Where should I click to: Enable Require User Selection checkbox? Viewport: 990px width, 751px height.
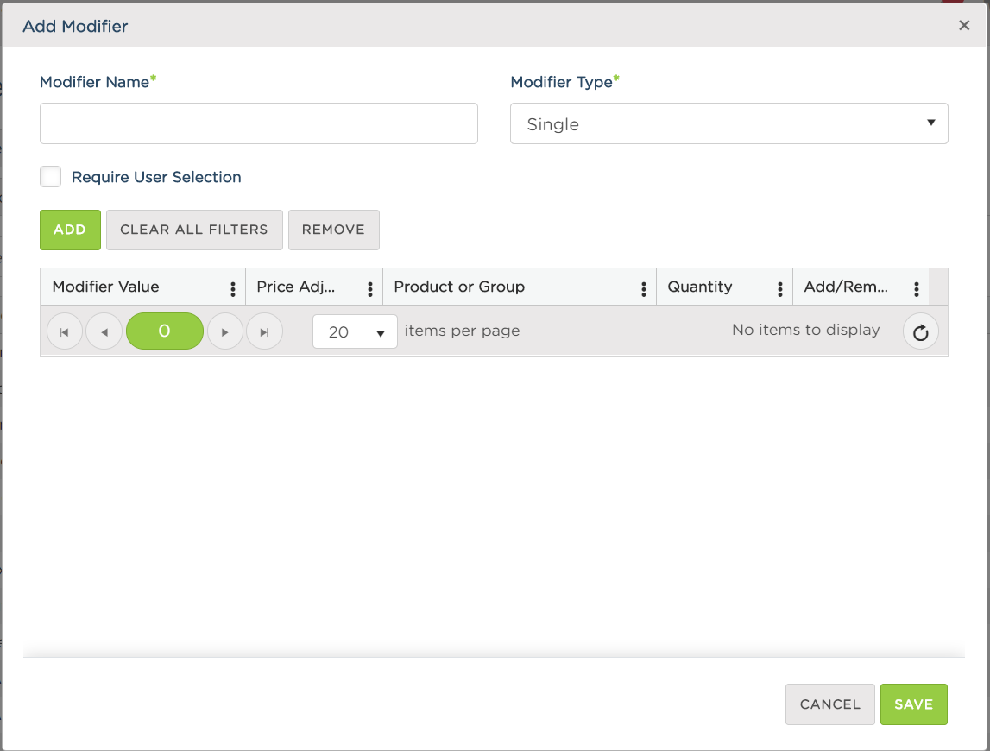51,177
